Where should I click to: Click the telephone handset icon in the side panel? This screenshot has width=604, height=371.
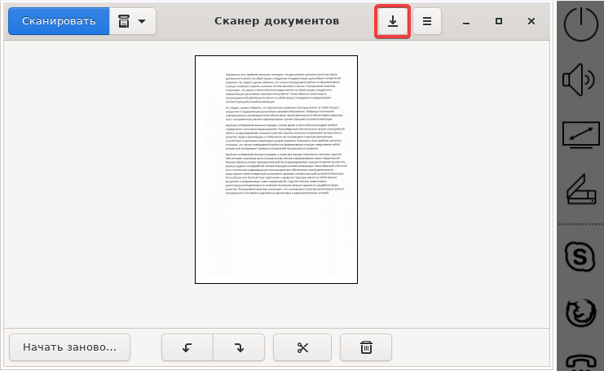click(x=581, y=362)
